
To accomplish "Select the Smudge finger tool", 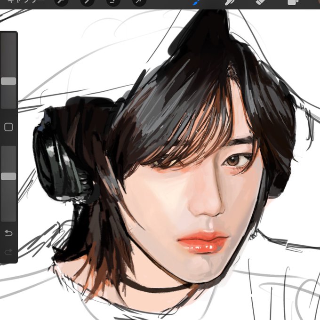I will pos(229,2).
